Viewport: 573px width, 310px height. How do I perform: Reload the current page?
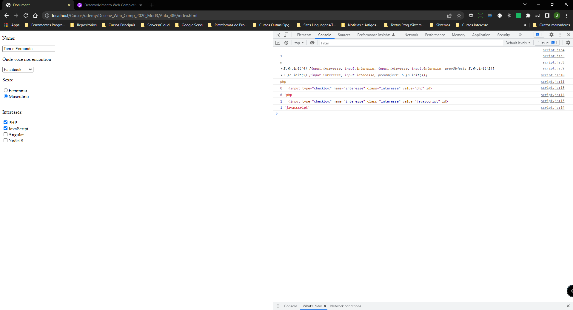pos(26,15)
